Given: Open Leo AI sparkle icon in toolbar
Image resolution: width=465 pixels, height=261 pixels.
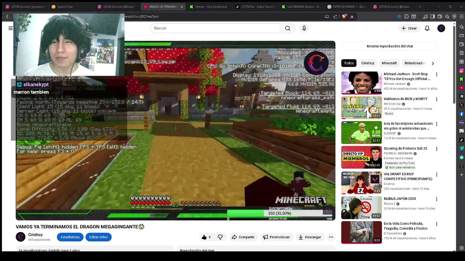Looking at the screenshot, I should [447, 16].
